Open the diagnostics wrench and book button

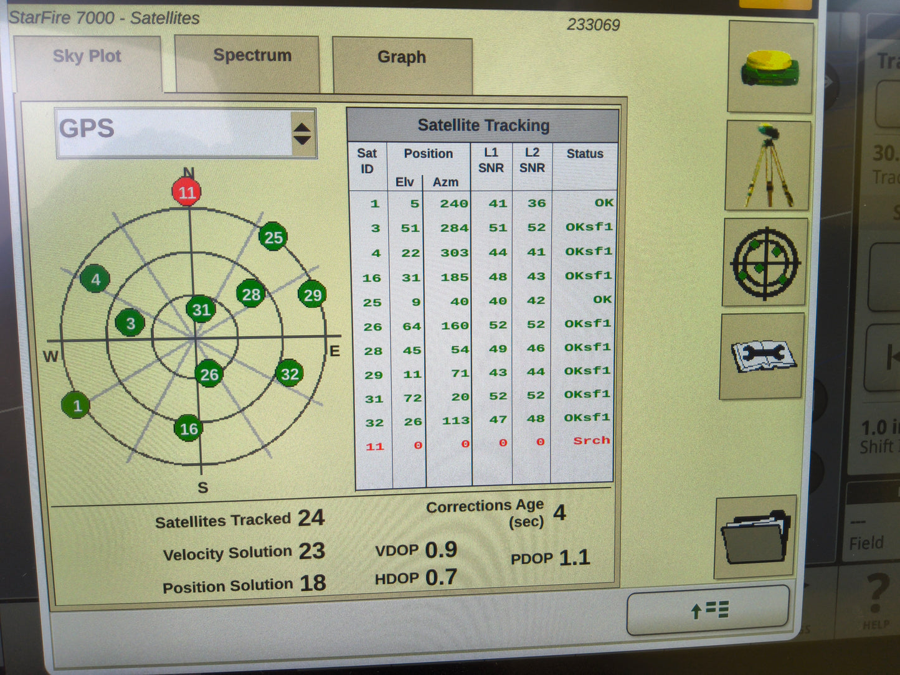[762, 356]
